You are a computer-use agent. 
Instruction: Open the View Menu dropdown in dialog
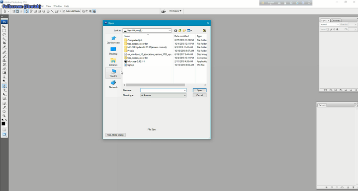(x=189, y=31)
